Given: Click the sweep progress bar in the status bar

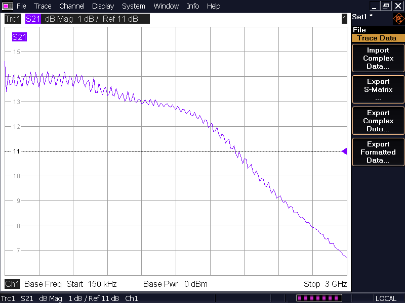Looking at the screenshot, I should (319, 298).
